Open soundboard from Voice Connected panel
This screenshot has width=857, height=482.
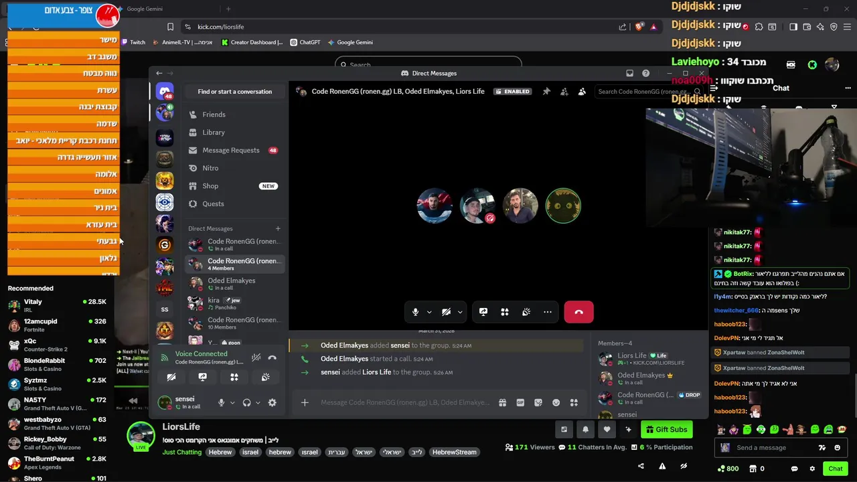click(266, 377)
